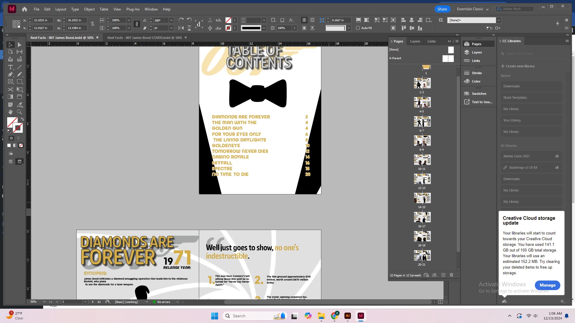Select the Pen tool
This screenshot has width=575, height=323.
tap(10, 74)
